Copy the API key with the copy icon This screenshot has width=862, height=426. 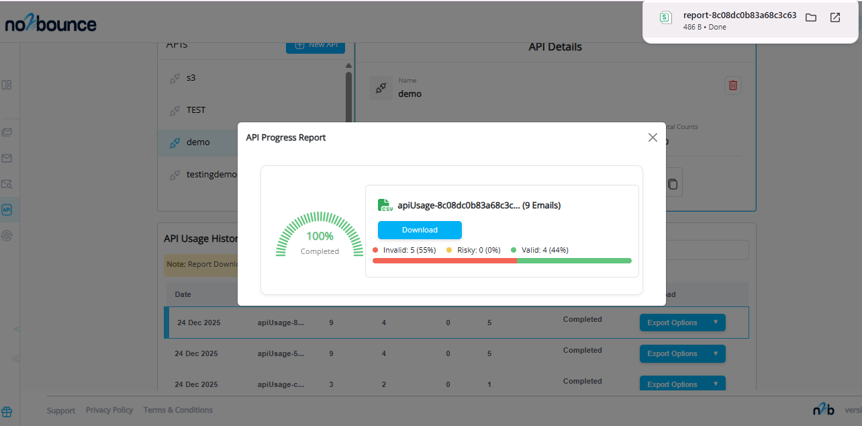tap(673, 182)
